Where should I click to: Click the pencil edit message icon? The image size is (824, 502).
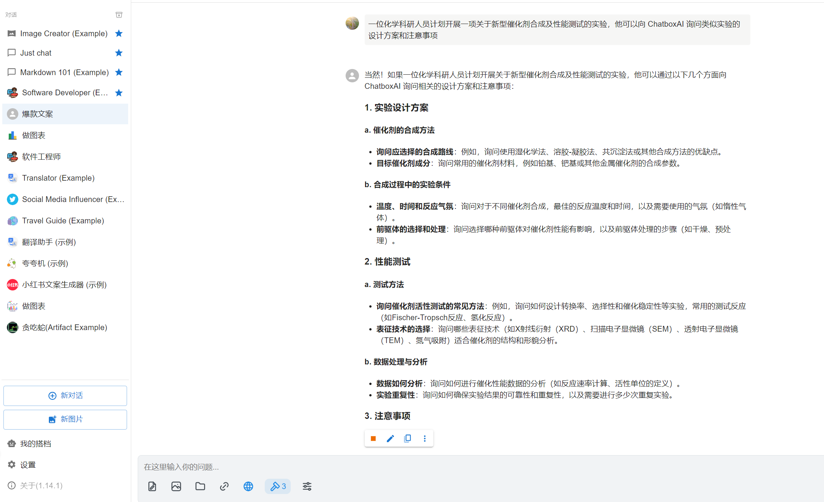[390, 438]
